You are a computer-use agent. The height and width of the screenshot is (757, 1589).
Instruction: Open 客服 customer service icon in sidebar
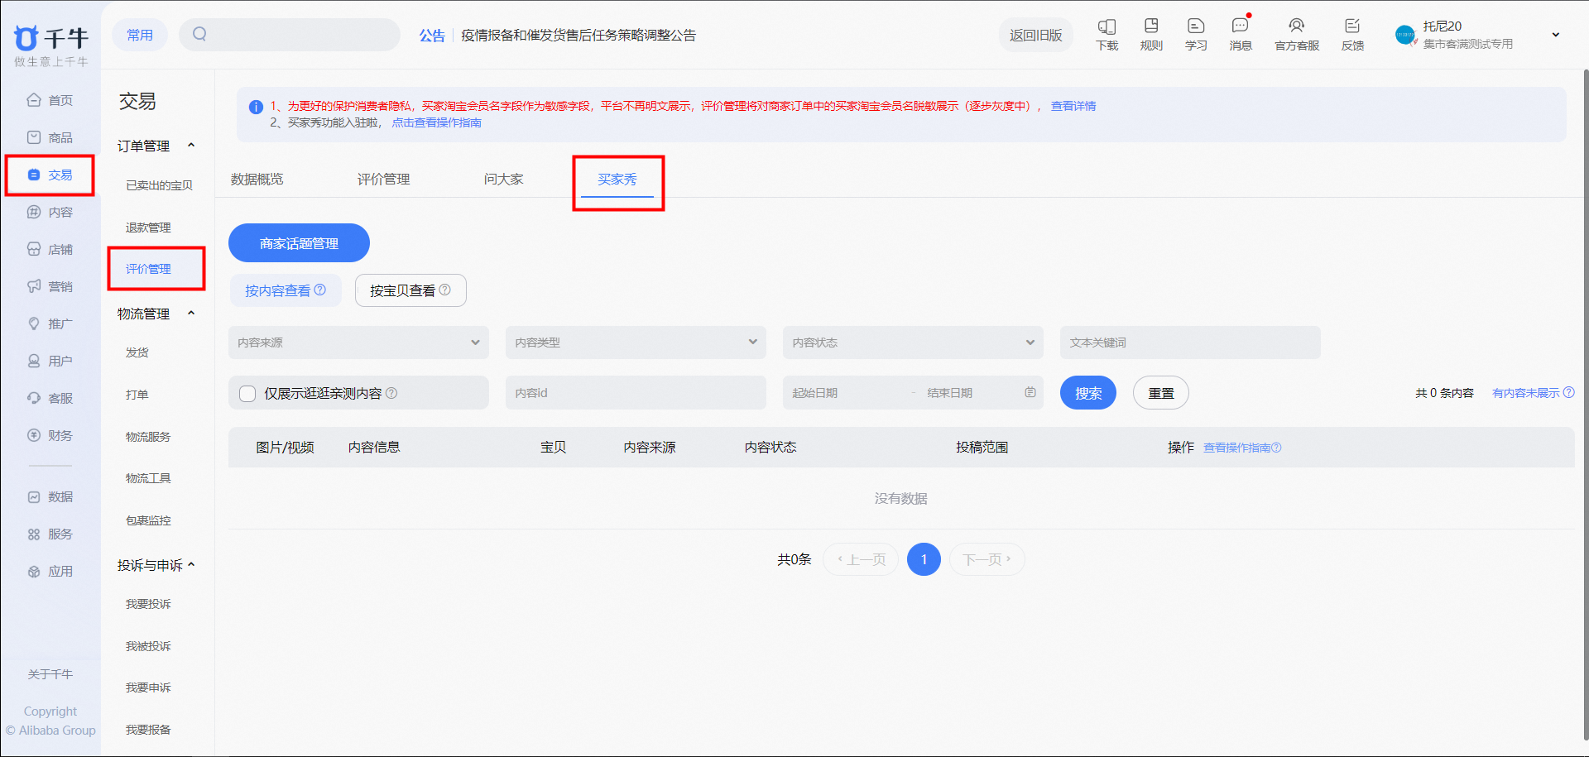(34, 398)
